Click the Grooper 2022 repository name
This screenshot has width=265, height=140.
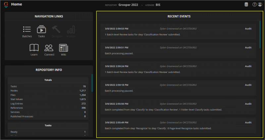[x=128, y=5]
